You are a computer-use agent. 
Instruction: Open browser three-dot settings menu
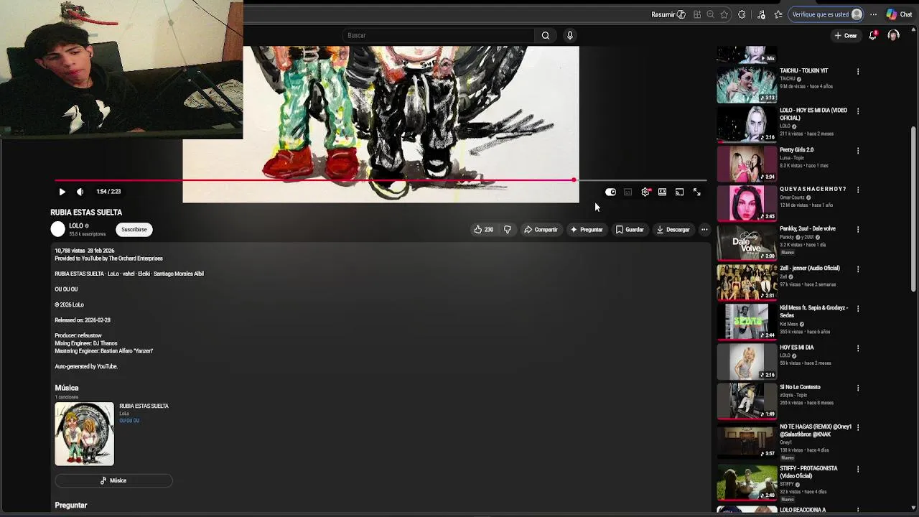point(874,14)
